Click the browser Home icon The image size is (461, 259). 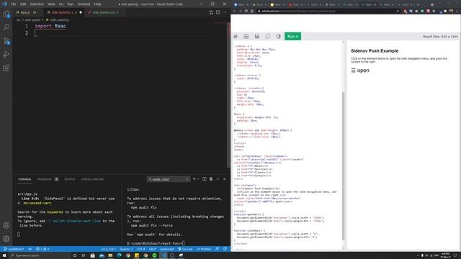coord(251,11)
